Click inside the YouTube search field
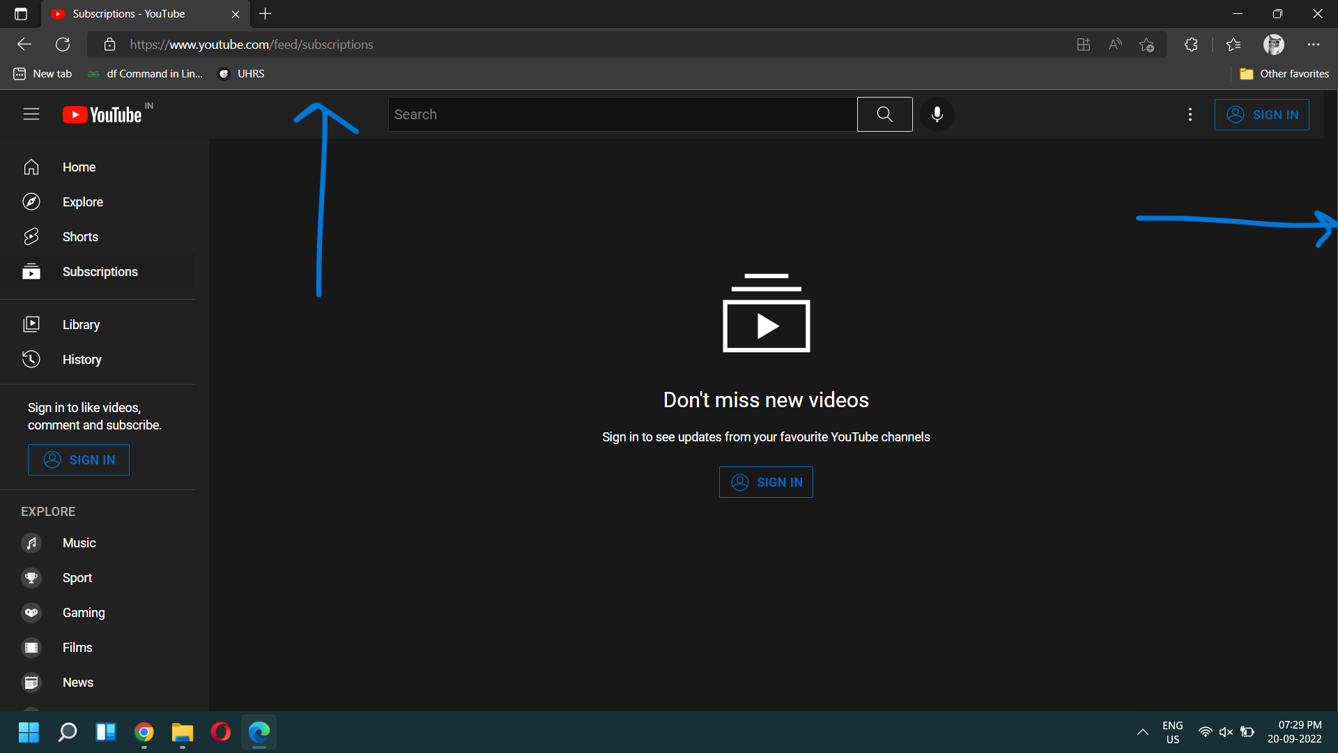This screenshot has height=753, width=1338. click(x=620, y=114)
